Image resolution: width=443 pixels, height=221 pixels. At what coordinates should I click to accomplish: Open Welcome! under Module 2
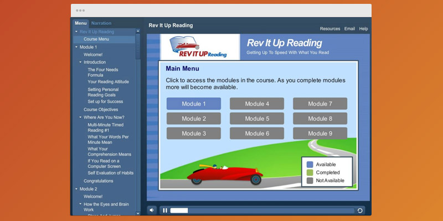[93, 197]
